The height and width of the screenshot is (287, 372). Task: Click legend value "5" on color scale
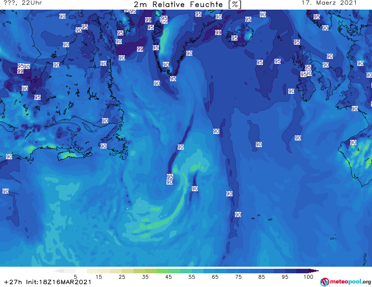(x=75, y=276)
